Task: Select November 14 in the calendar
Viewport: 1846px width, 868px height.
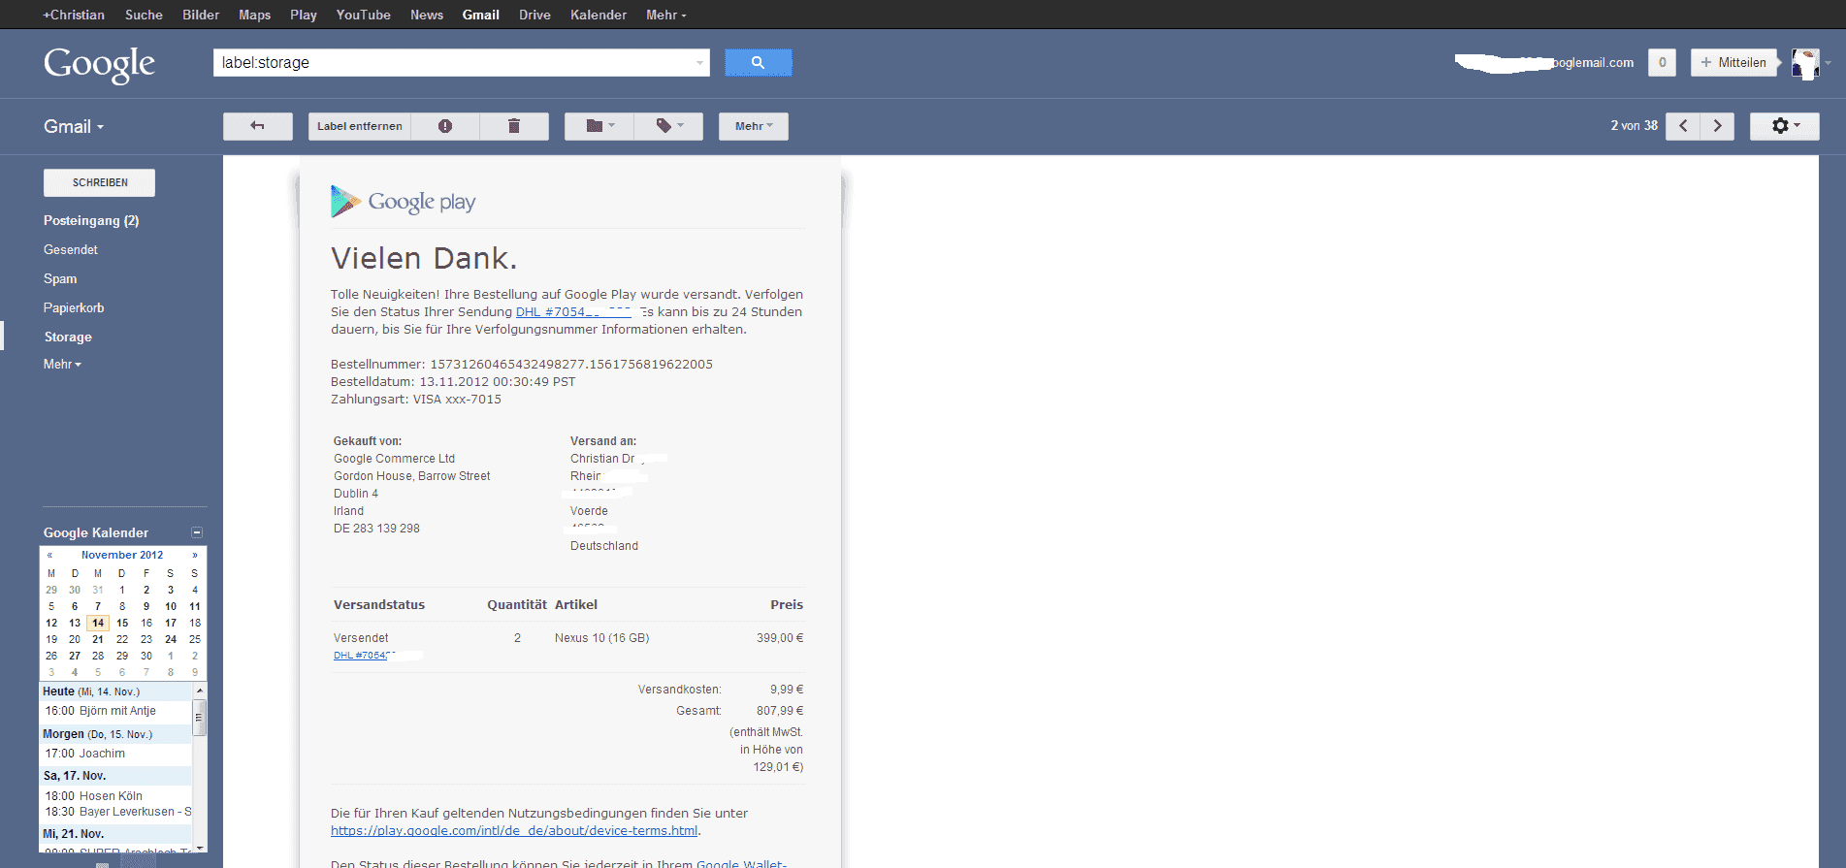Action: 98,623
